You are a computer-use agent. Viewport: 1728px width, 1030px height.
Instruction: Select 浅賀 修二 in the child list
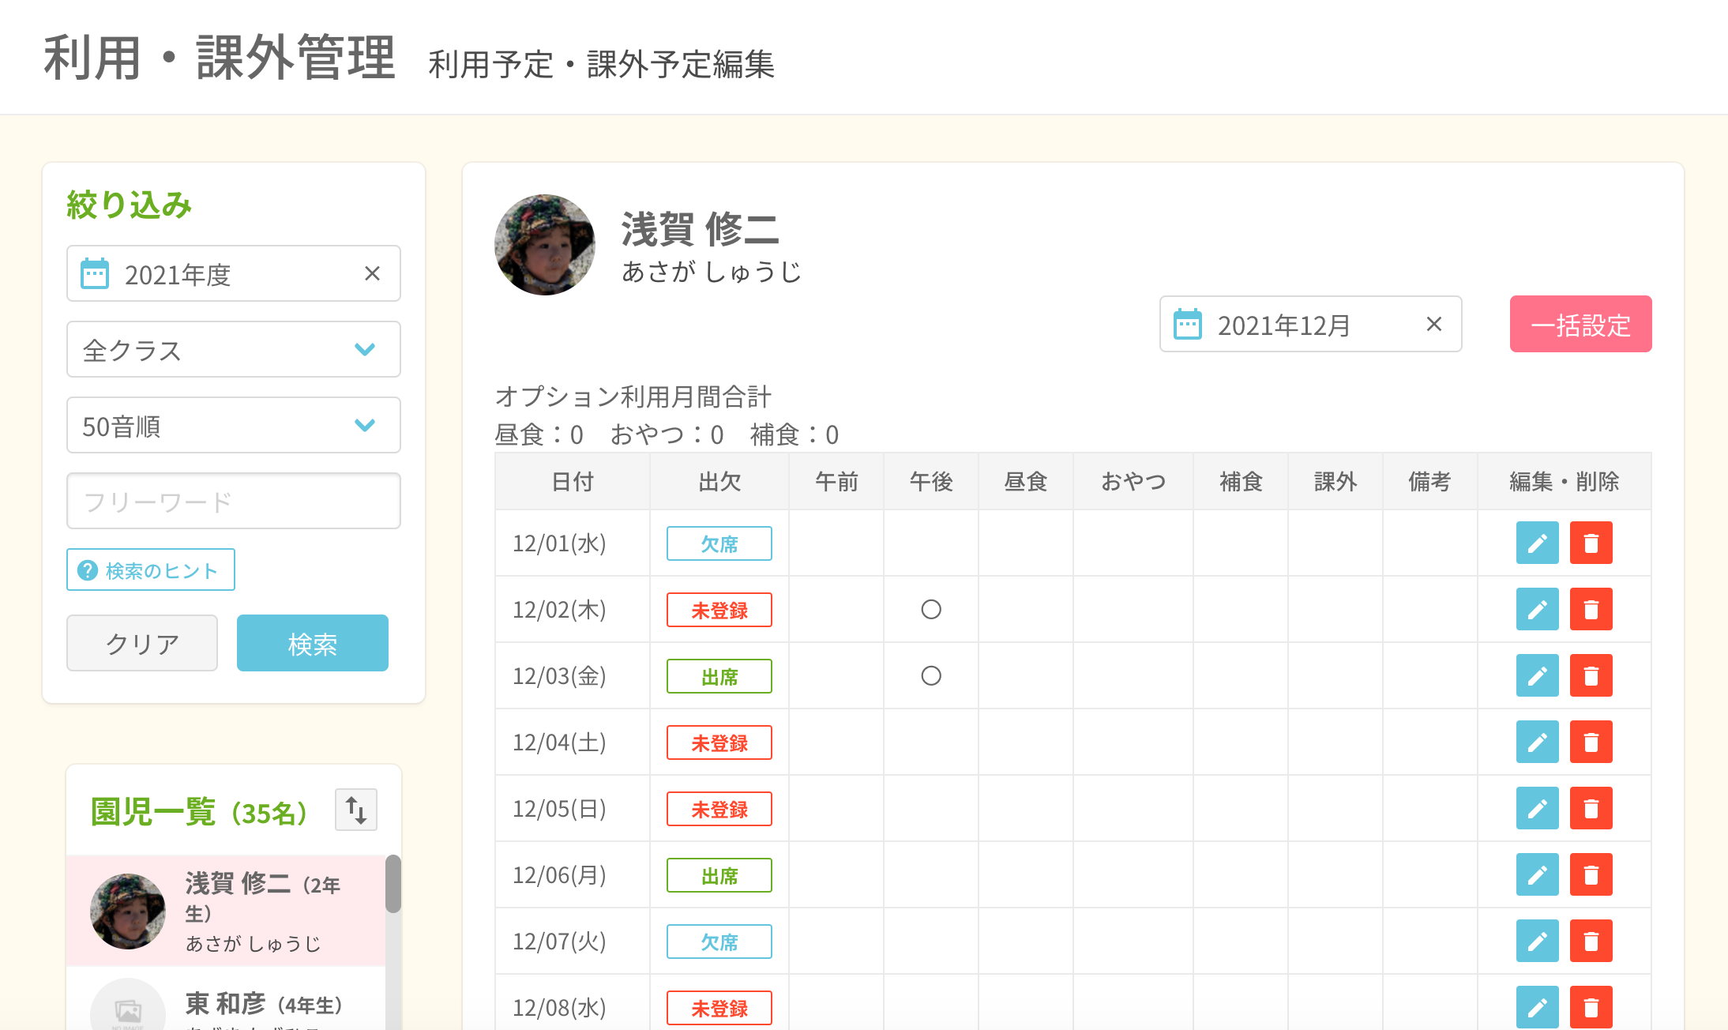tap(226, 911)
